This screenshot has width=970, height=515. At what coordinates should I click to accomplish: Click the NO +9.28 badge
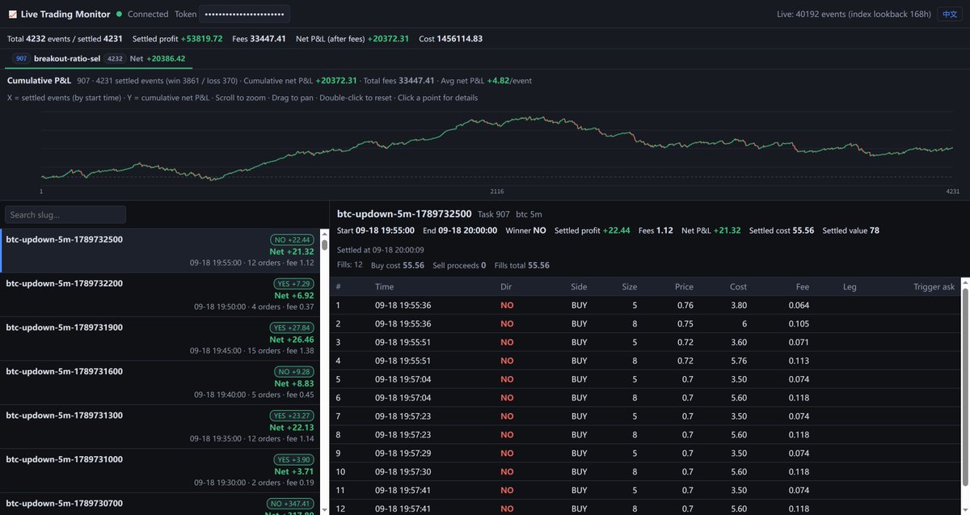(x=294, y=372)
